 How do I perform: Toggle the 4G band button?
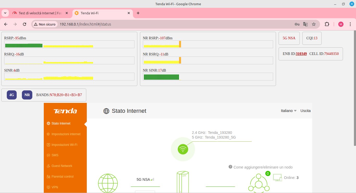coord(12,95)
